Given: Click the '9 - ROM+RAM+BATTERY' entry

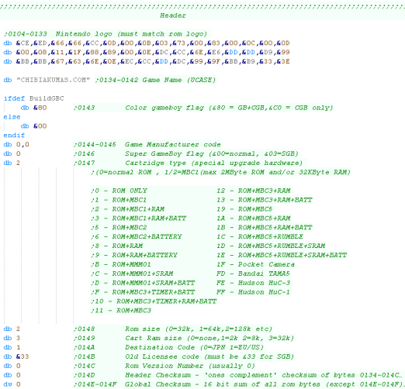Looking at the screenshot, I should pos(134,255).
